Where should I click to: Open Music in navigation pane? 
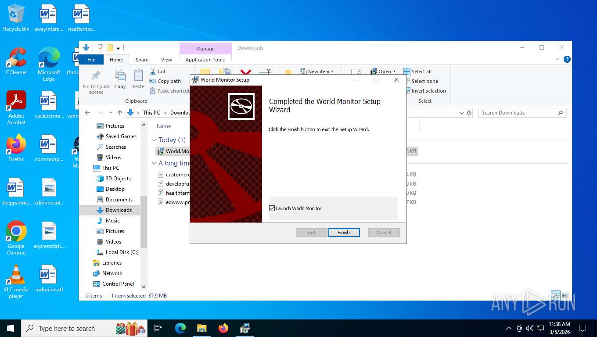108,221
